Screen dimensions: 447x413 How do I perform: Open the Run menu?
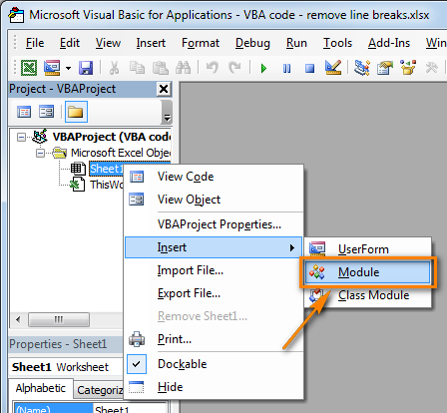pos(296,43)
